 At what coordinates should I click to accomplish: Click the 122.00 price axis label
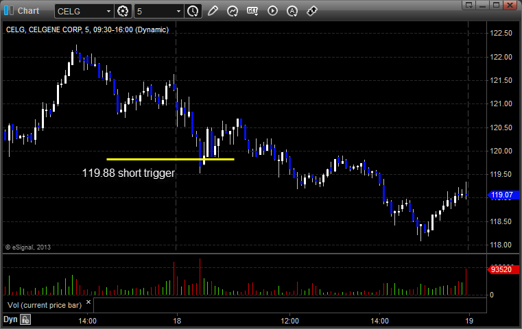[x=501, y=57]
